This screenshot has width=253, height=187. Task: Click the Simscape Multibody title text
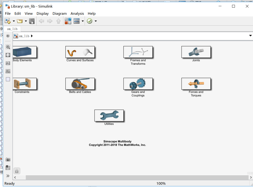click(x=118, y=141)
